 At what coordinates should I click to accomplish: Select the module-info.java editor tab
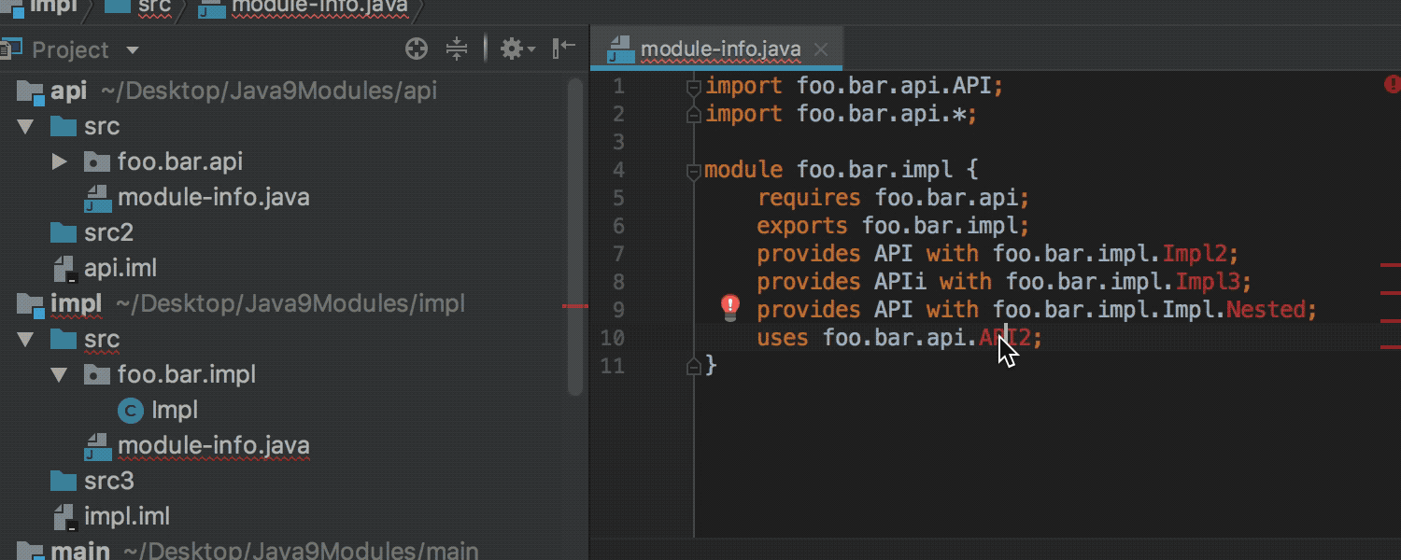(717, 49)
